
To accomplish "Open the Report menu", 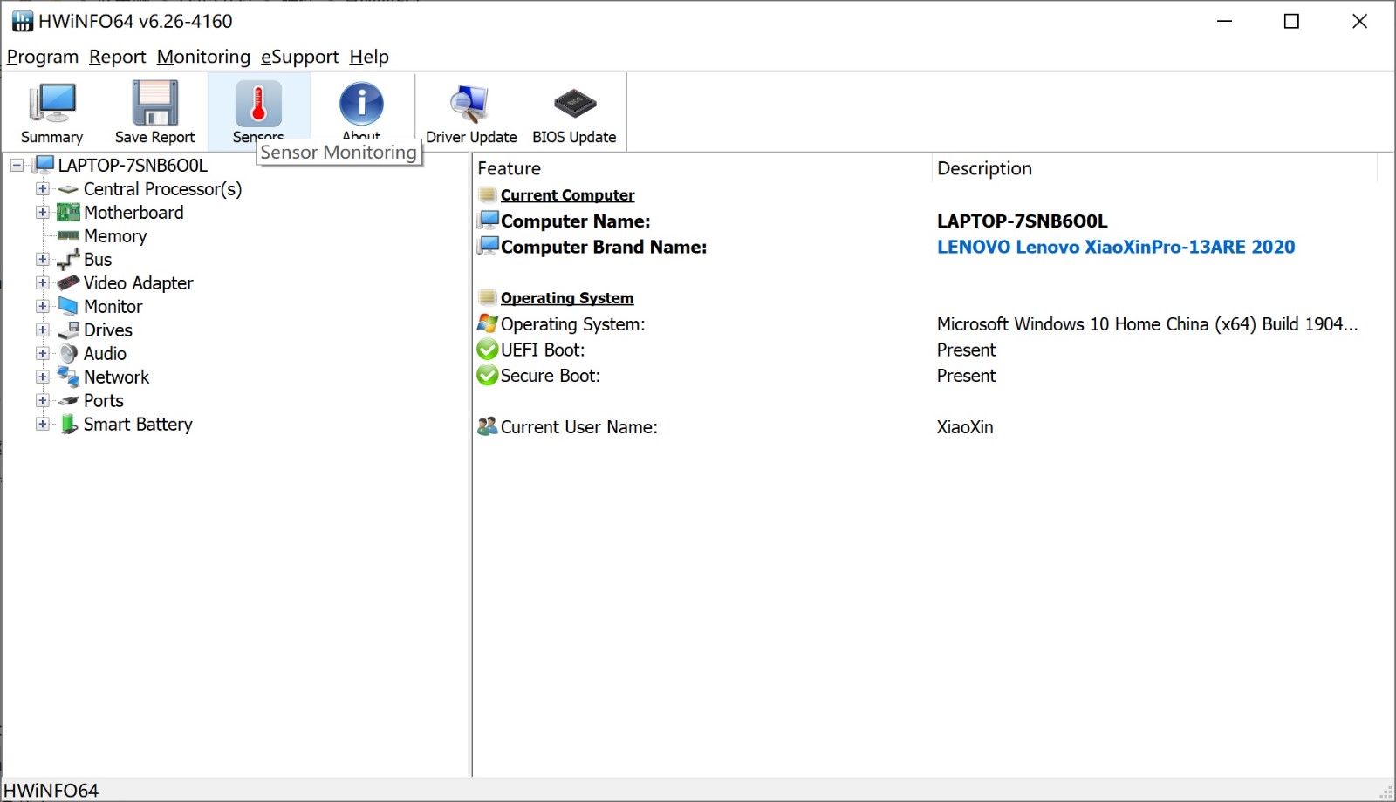I will (117, 57).
